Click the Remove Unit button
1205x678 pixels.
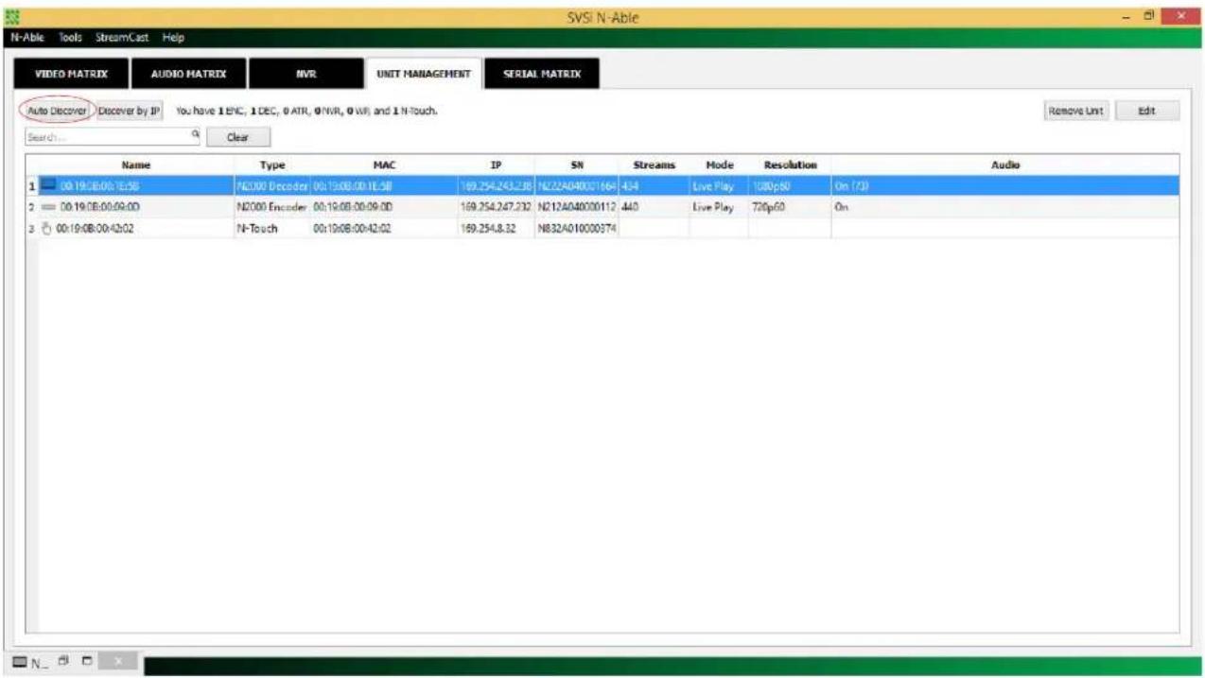1076,111
